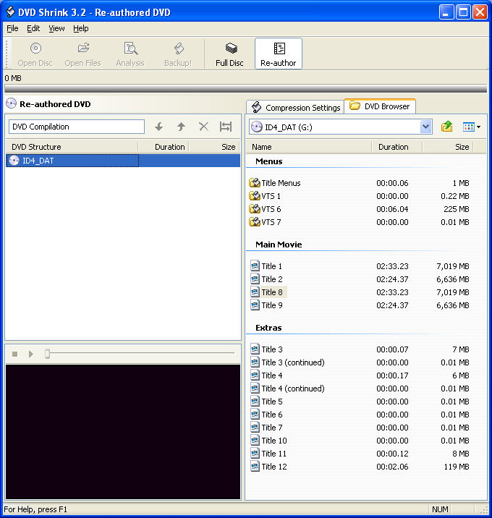Expand the ID4_DAT (G:) drive dropdown
Image resolution: width=492 pixels, height=518 pixels.
coord(425,127)
